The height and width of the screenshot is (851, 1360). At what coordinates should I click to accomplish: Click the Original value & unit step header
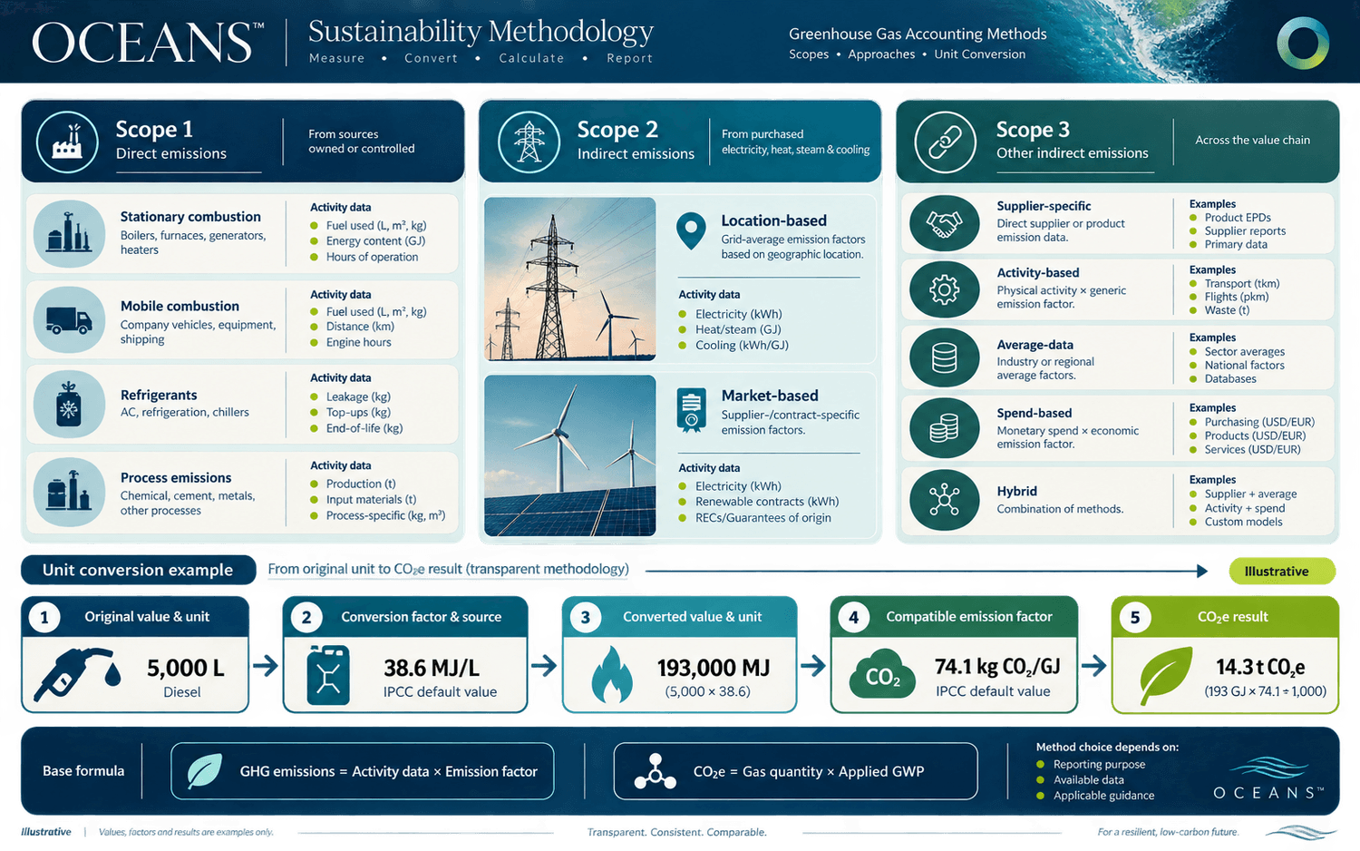click(135, 617)
